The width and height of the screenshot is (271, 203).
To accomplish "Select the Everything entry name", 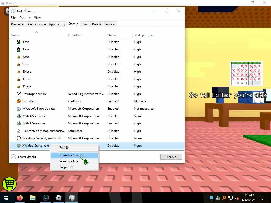I will [30, 101].
